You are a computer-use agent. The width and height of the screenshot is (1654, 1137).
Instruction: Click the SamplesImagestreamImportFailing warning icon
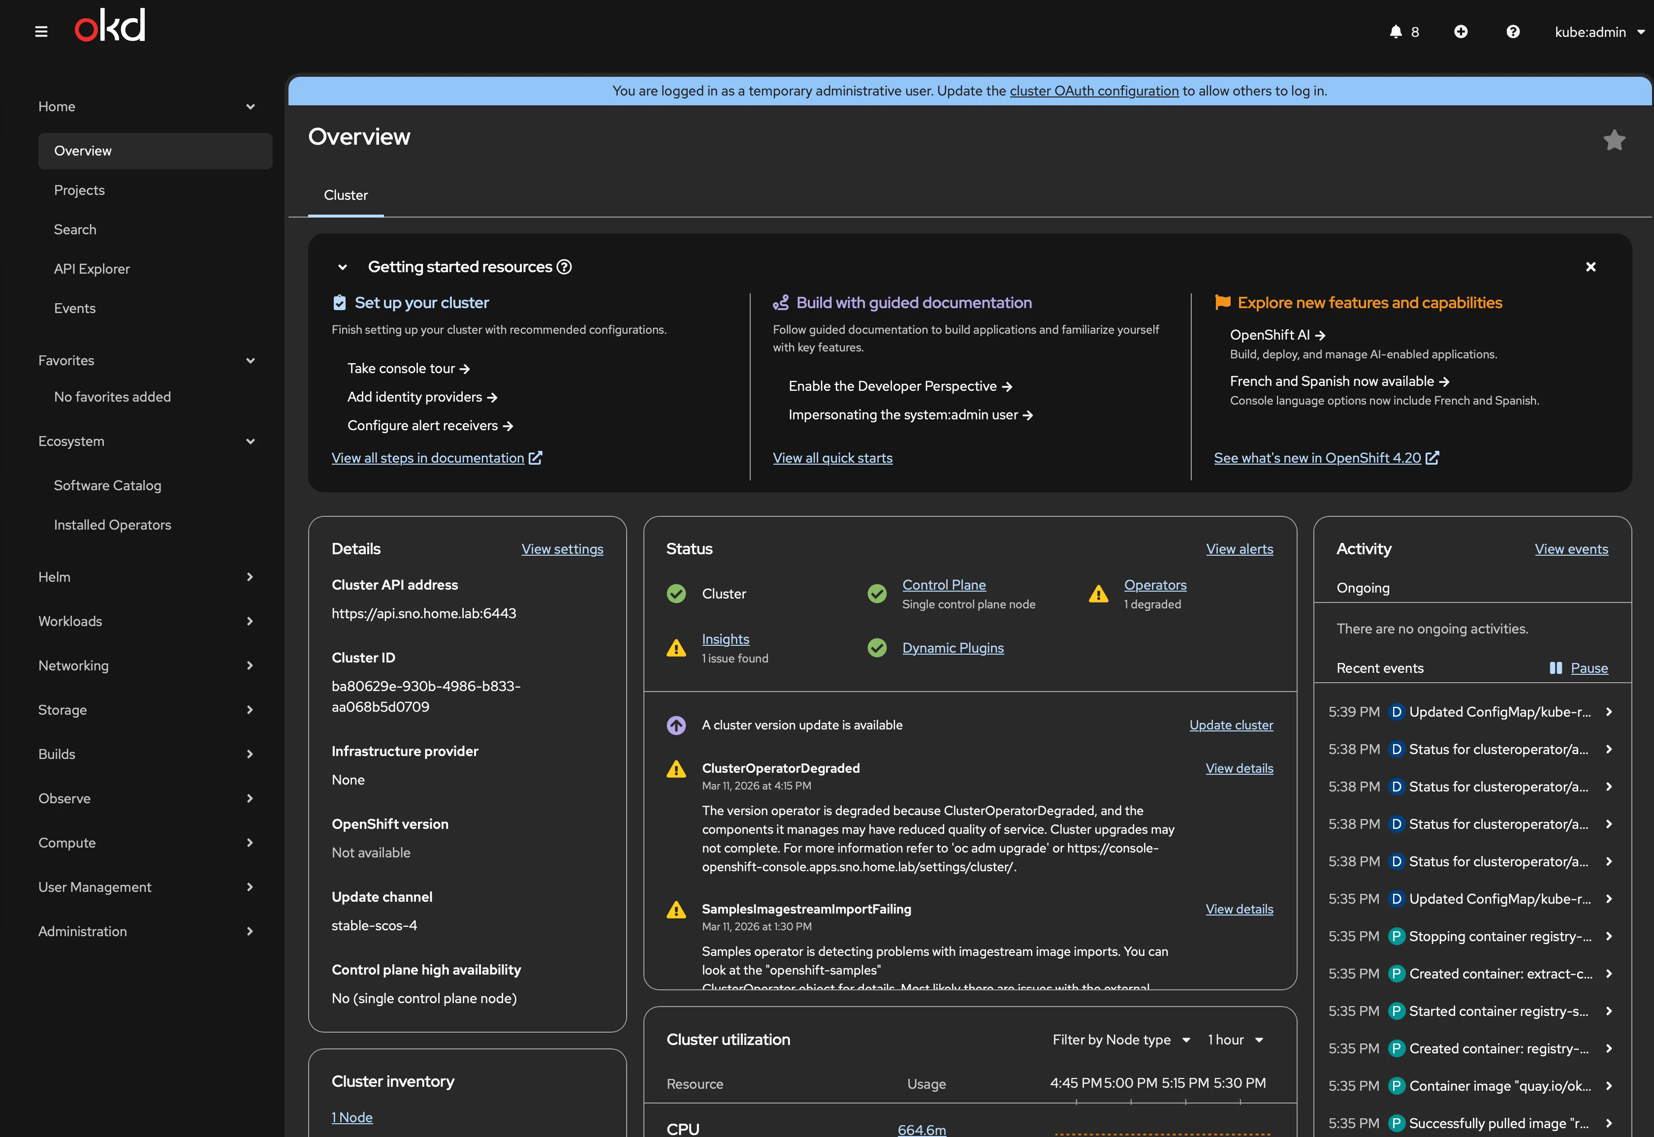[676, 910]
